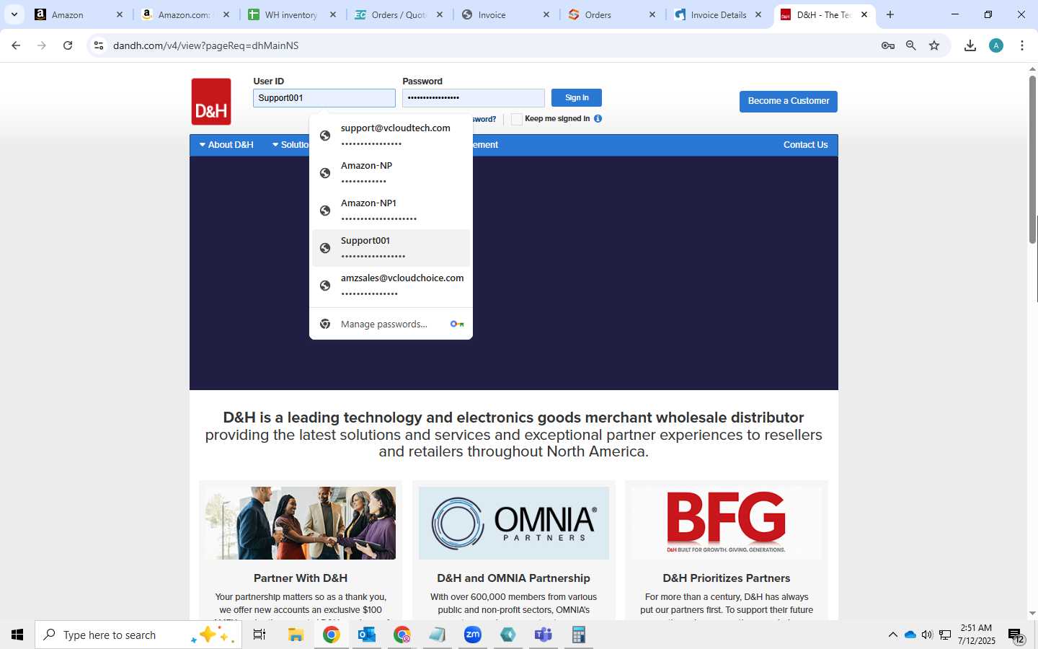Open the Chrome profile avatar A
Viewport: 1038px width, 649px height.
click(996, 45)
